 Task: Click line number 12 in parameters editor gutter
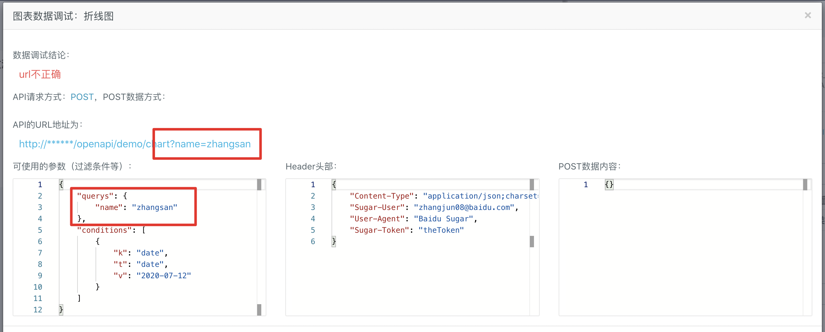38,310
